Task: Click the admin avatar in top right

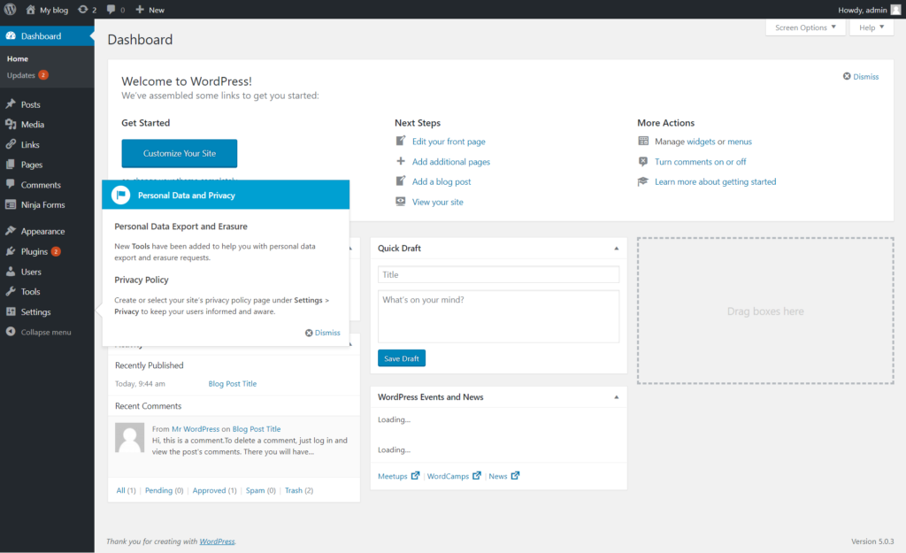Action: tap(895, 9)
